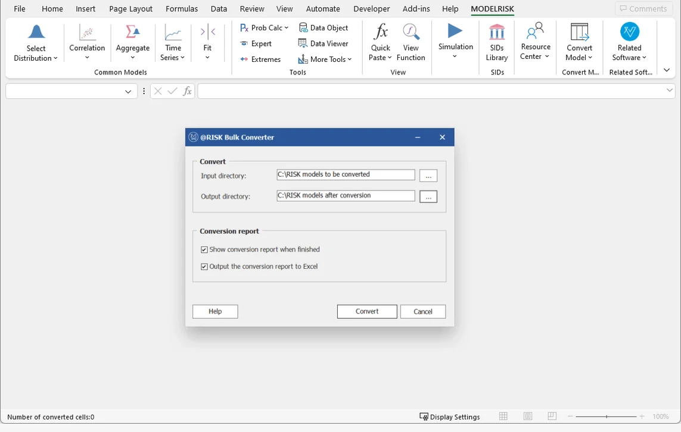Toggle Output the conversion report to Excel
Screen dimensions: 681x432
(x=204, y=267)
